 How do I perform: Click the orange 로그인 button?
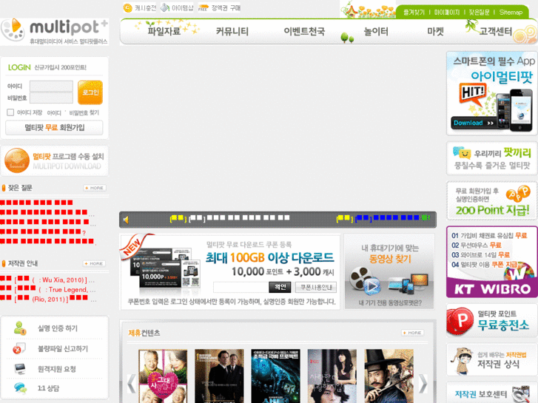[x=90, y=92]
